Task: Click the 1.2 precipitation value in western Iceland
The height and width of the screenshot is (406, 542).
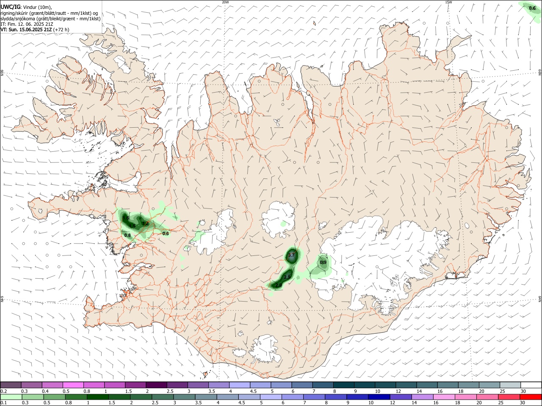Action: [145, 223]
